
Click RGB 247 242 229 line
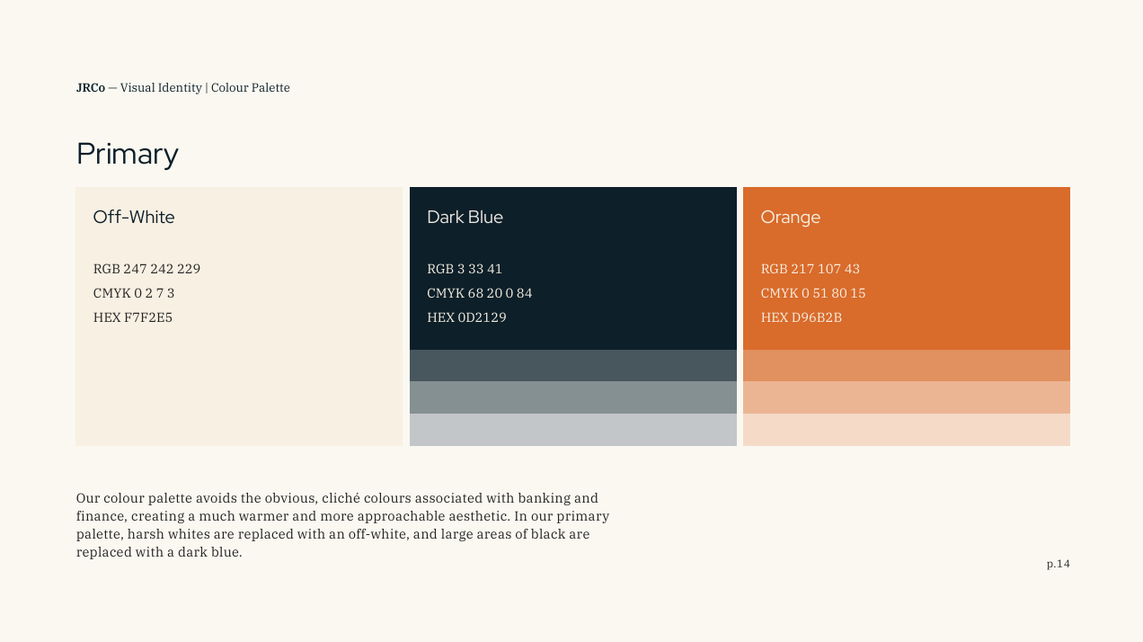[x=147, y=269]
